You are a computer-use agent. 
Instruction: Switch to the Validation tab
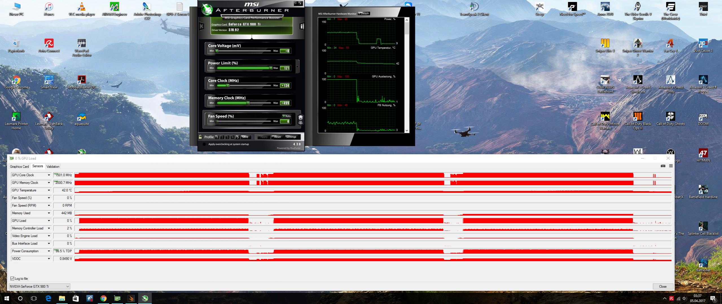coord(53,167)
